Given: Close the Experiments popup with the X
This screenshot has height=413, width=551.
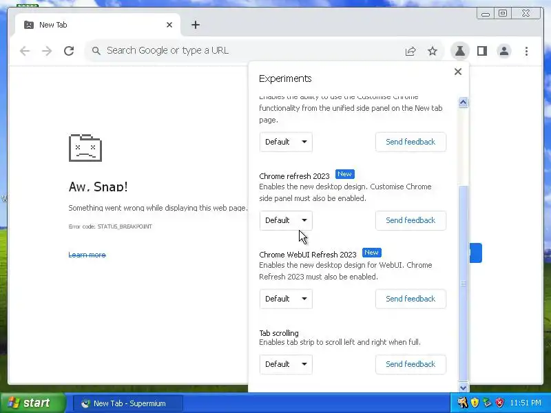Looking at the screenshot, I should 458,72.
